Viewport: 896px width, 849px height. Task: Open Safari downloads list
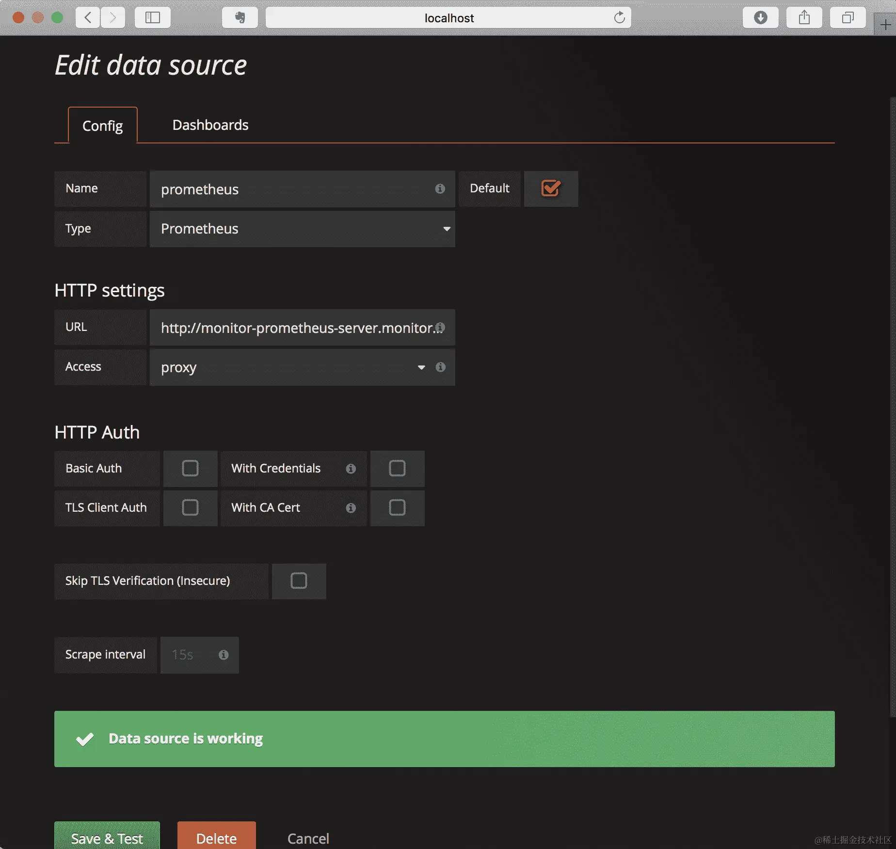pyautogui.click(x=761, y=18)
